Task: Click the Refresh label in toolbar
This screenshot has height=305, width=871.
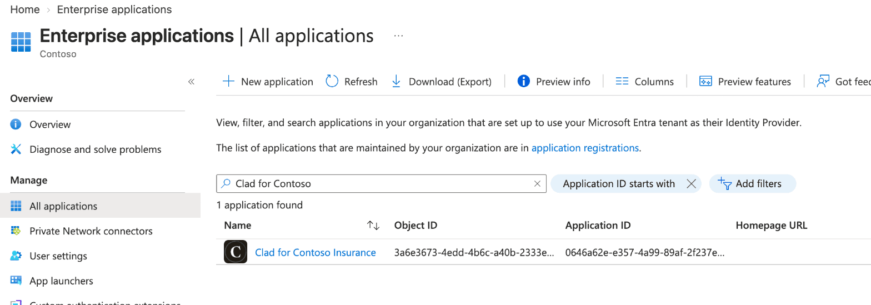Action: click(x=361, y=82)
